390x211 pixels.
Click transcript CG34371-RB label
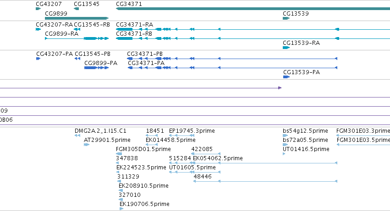click(x=134, y=33)
